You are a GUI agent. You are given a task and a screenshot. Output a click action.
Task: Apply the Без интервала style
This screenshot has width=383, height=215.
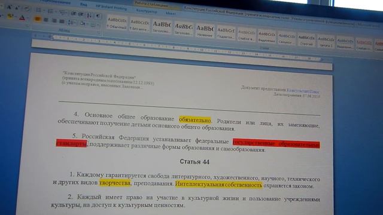pos(139,25)
